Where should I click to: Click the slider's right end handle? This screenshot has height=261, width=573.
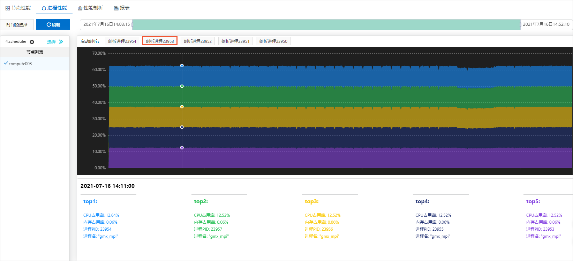coord(520,24)
